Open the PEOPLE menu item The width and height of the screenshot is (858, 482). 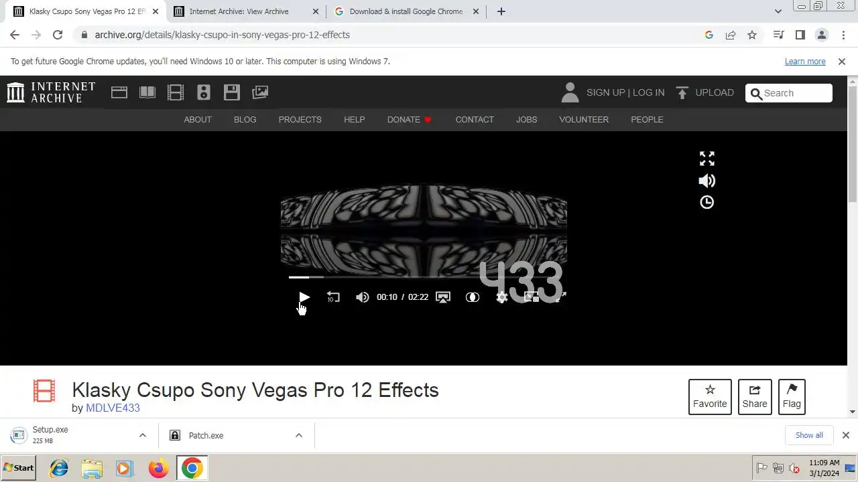[x=647, y=119]
